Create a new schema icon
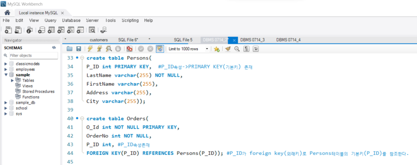417x165 pixels. [x=41, y=30]
